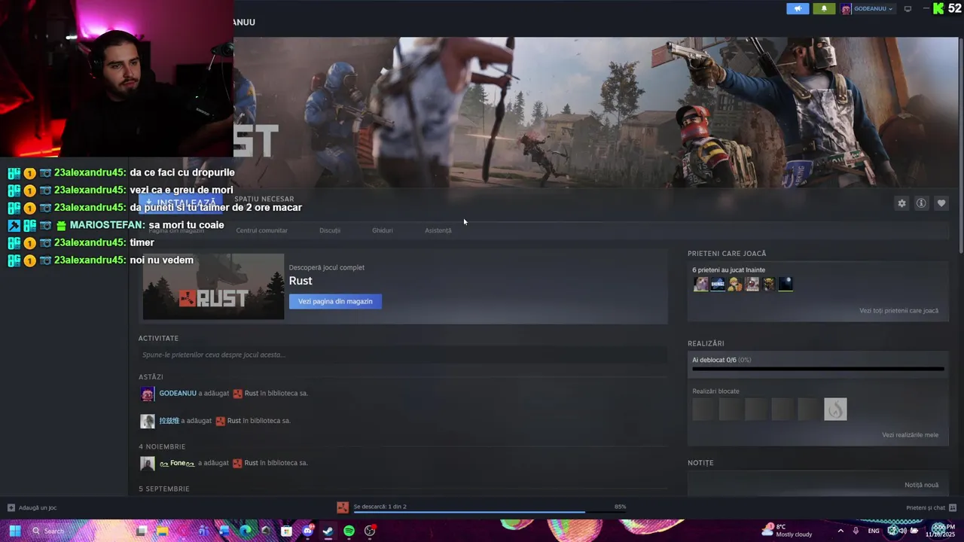964x542 pixels.
Task: Open Discord from taskbar
Action: point(307,531)
